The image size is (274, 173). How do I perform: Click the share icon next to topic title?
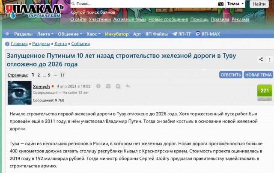(261, 60)
